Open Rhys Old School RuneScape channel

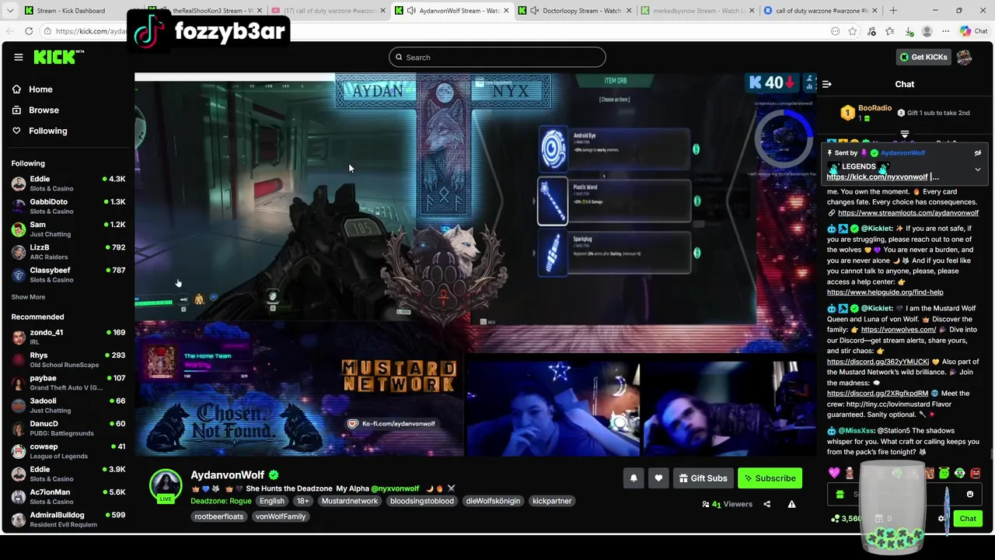68,360
